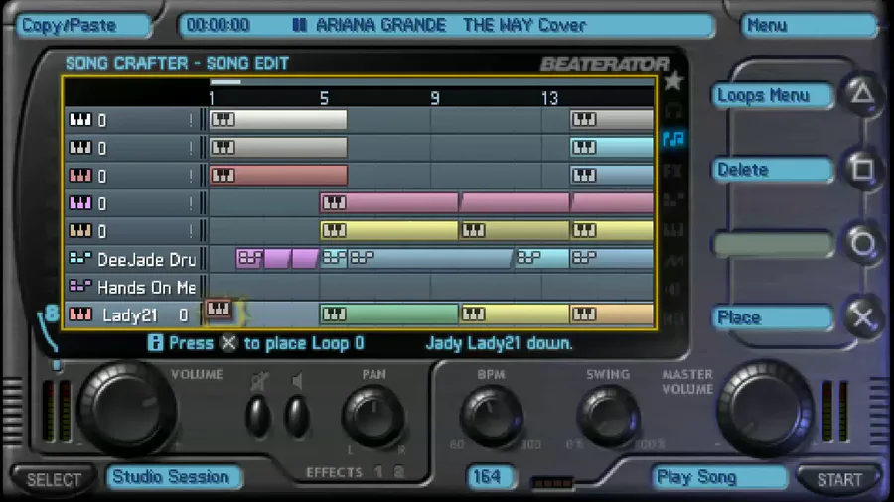Click the Place button
894x502 pixels.
[772, 317]
